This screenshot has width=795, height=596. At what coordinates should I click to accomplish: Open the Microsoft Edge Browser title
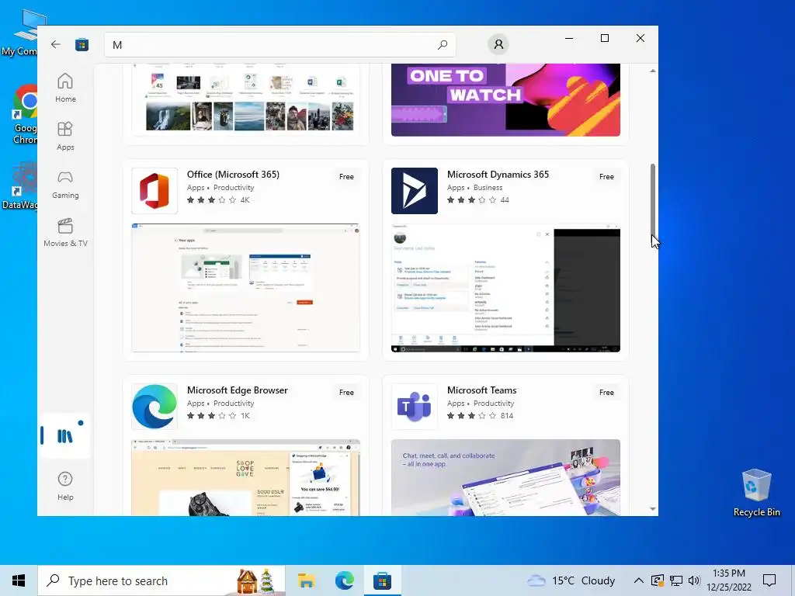(x=238, y=390)
